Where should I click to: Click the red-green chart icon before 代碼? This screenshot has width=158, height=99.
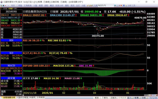pyautogui.click(x=92, y=6)
